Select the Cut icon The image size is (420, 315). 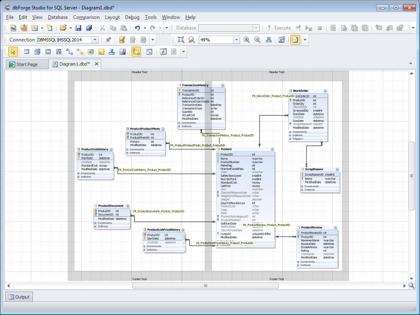[103, 28]
